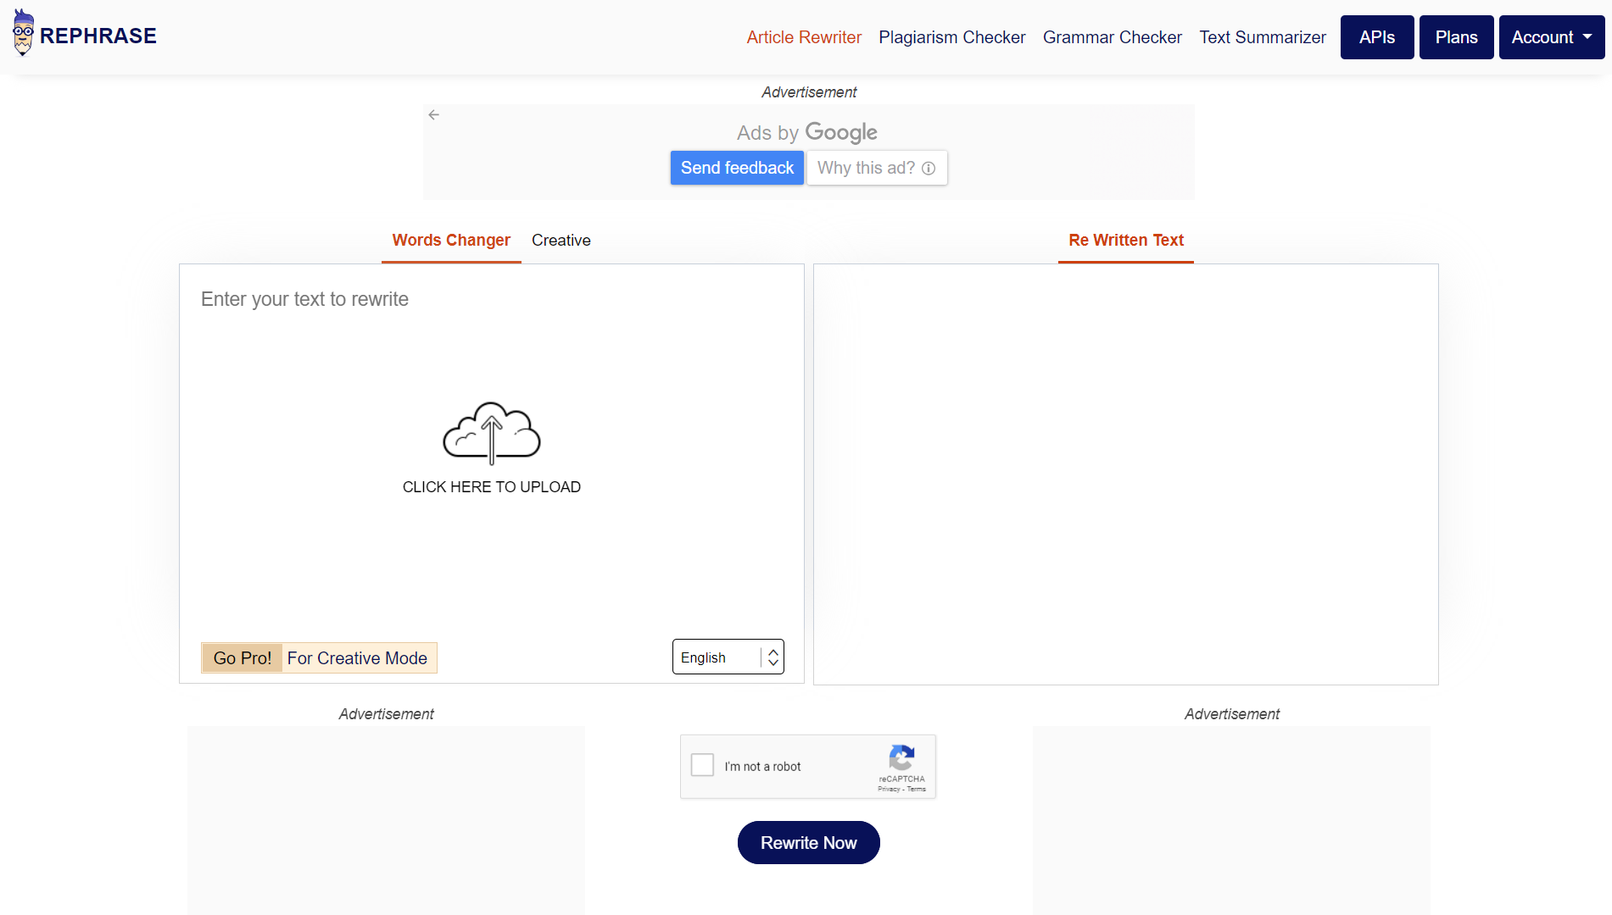Image resolution: width=1612 pixels, height=915 pixels.
Task: Click the reCAPTCHA logo icon
Action: point(901,757)
